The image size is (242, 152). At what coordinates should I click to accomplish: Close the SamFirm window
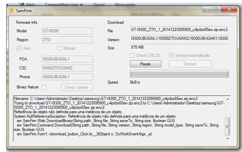(229, 10)
